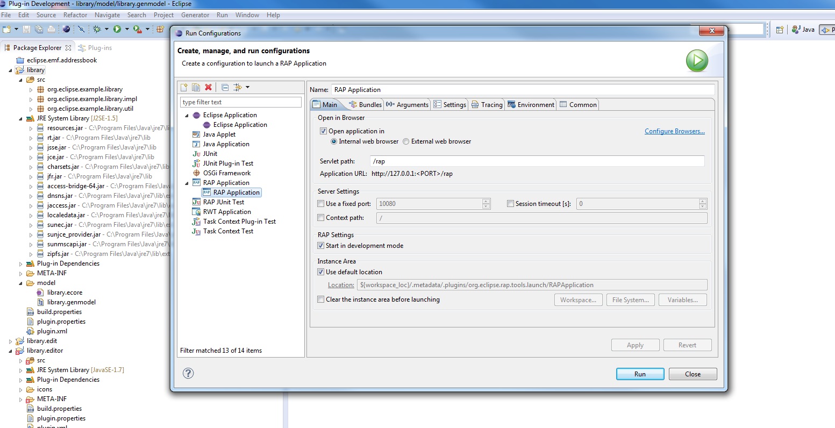835x428 pixels.
Task: Open dropdown arrow next to New wizard icon
Action: click(x=16, y=29)
